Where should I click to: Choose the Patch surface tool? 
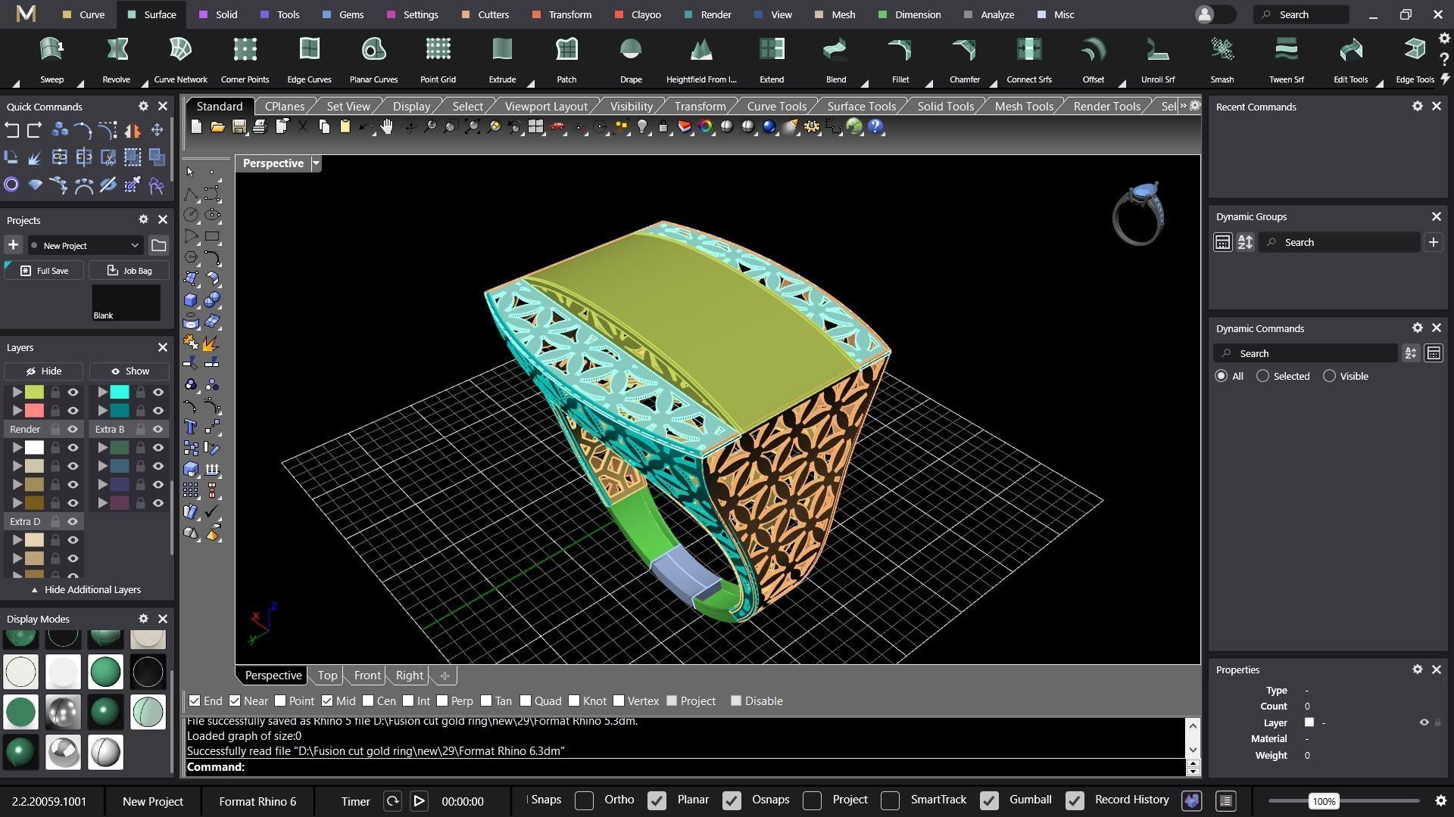566,51
